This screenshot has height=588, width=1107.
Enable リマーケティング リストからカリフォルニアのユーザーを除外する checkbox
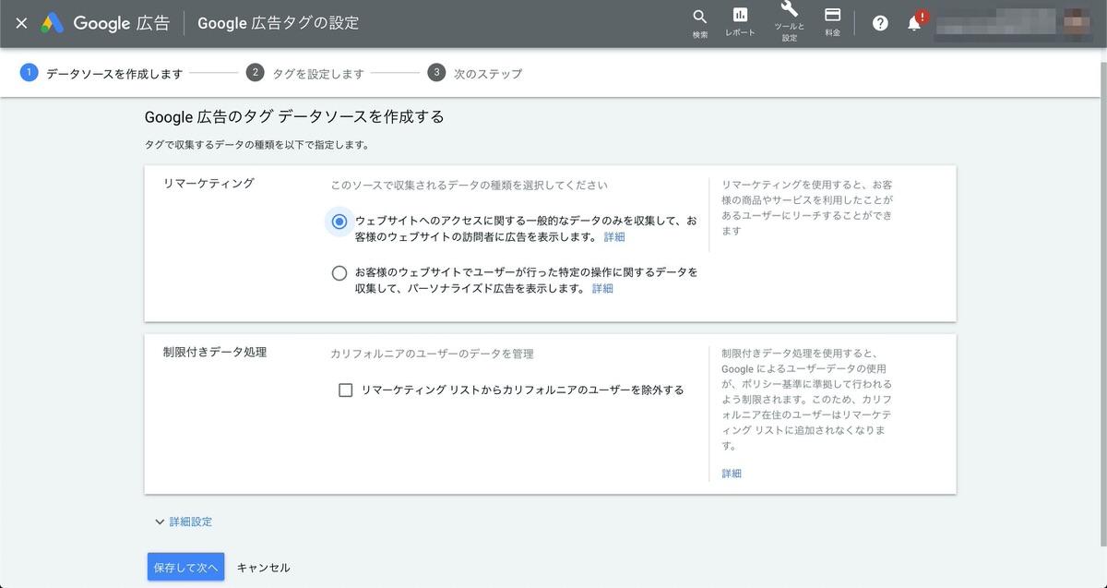click(346, 390)
